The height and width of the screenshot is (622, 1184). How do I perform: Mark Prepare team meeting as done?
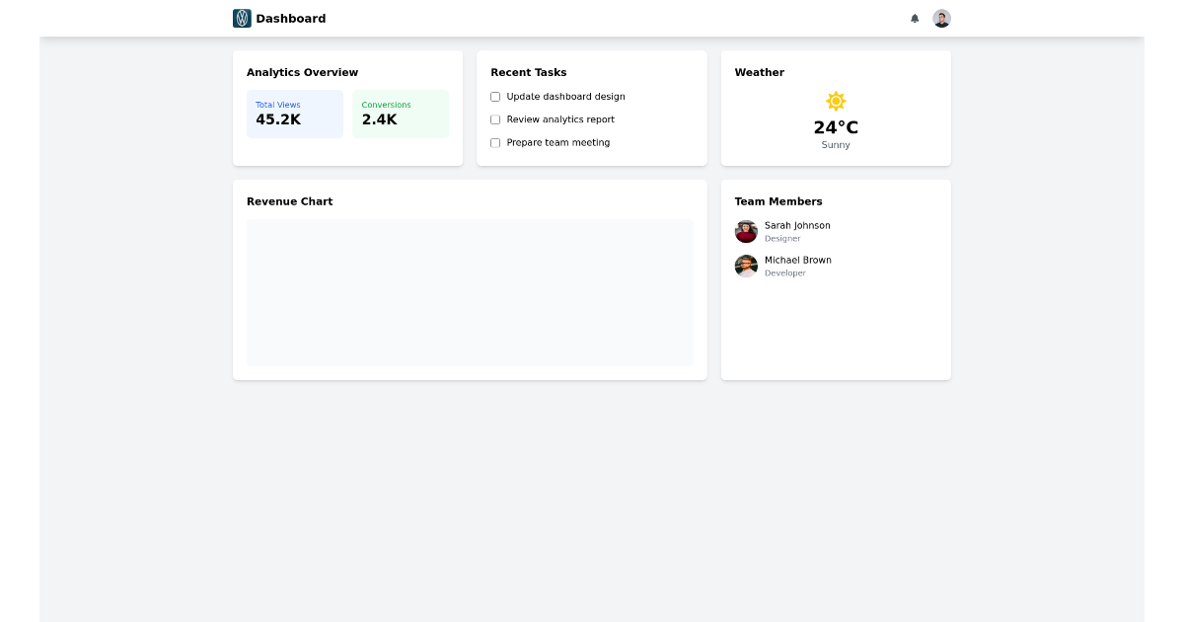495,142
